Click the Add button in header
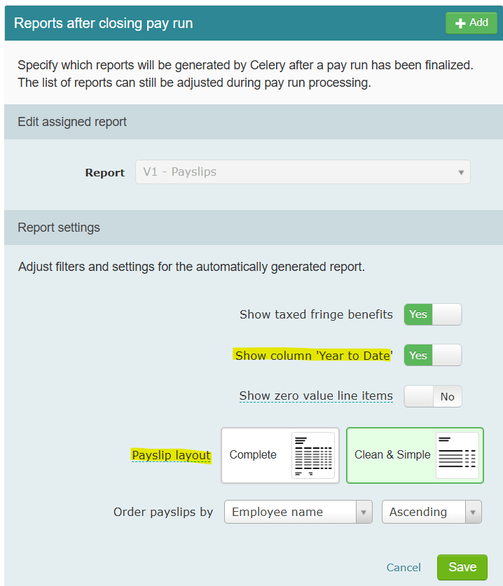 point(471,23)
